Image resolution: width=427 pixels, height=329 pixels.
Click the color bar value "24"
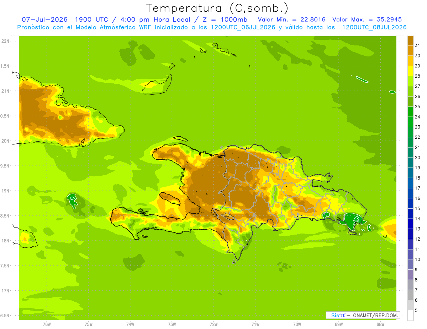(417, 117)
